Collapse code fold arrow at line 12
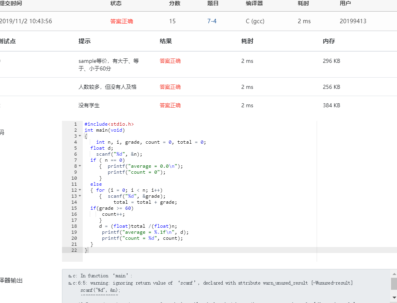 80,190
